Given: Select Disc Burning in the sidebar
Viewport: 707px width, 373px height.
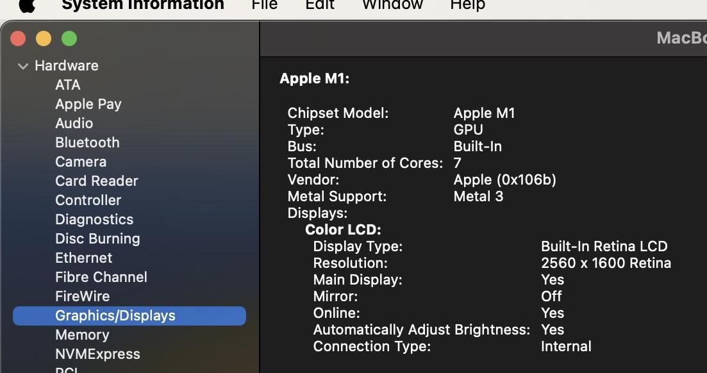Looking at the screenshot, I should (x=97, y=238).
